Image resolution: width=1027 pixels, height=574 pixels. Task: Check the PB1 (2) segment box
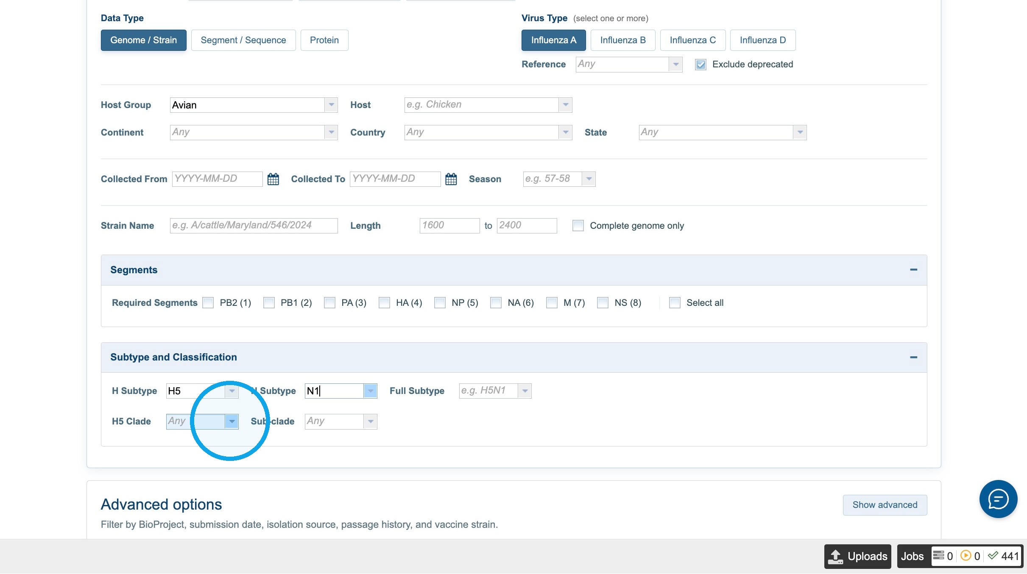click(269, 303)
